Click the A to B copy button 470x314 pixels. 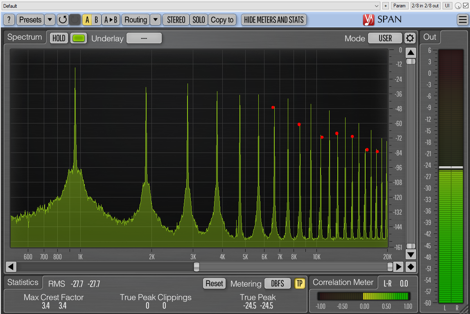pos(111,20)
